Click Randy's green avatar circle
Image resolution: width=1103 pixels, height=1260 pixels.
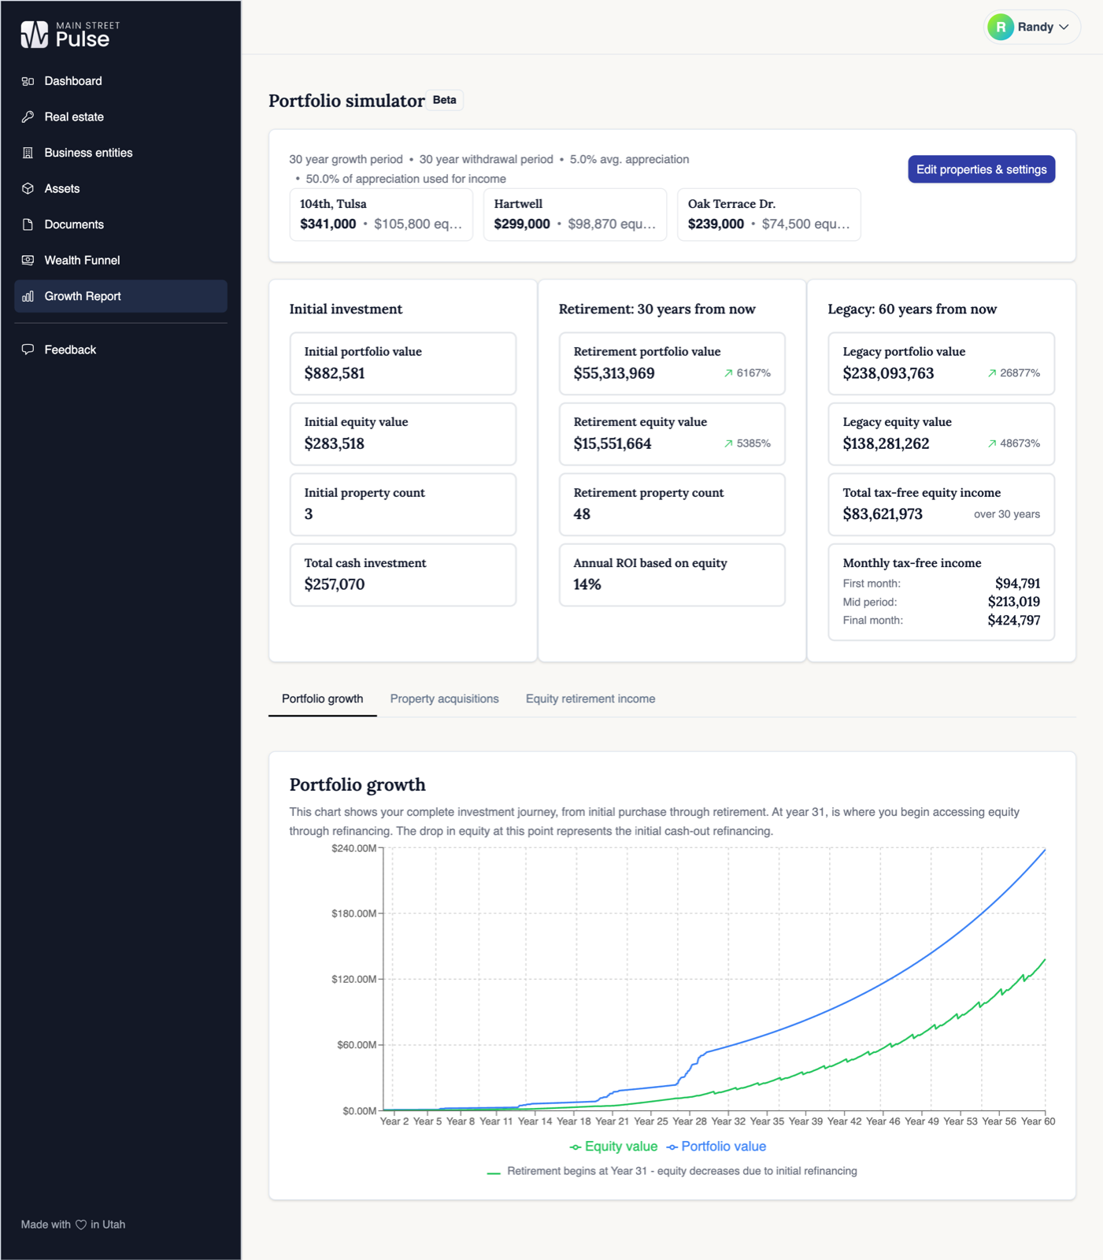pyautogui.click(x=1001, y=27)
